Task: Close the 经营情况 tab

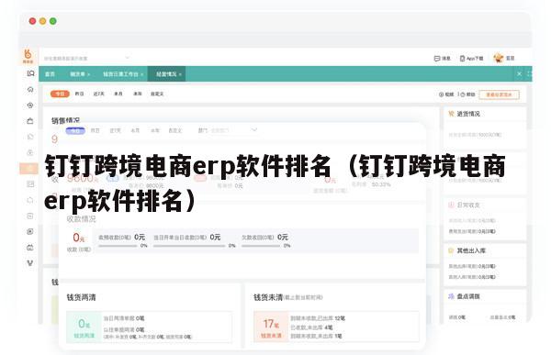Action: coord(180,74)
